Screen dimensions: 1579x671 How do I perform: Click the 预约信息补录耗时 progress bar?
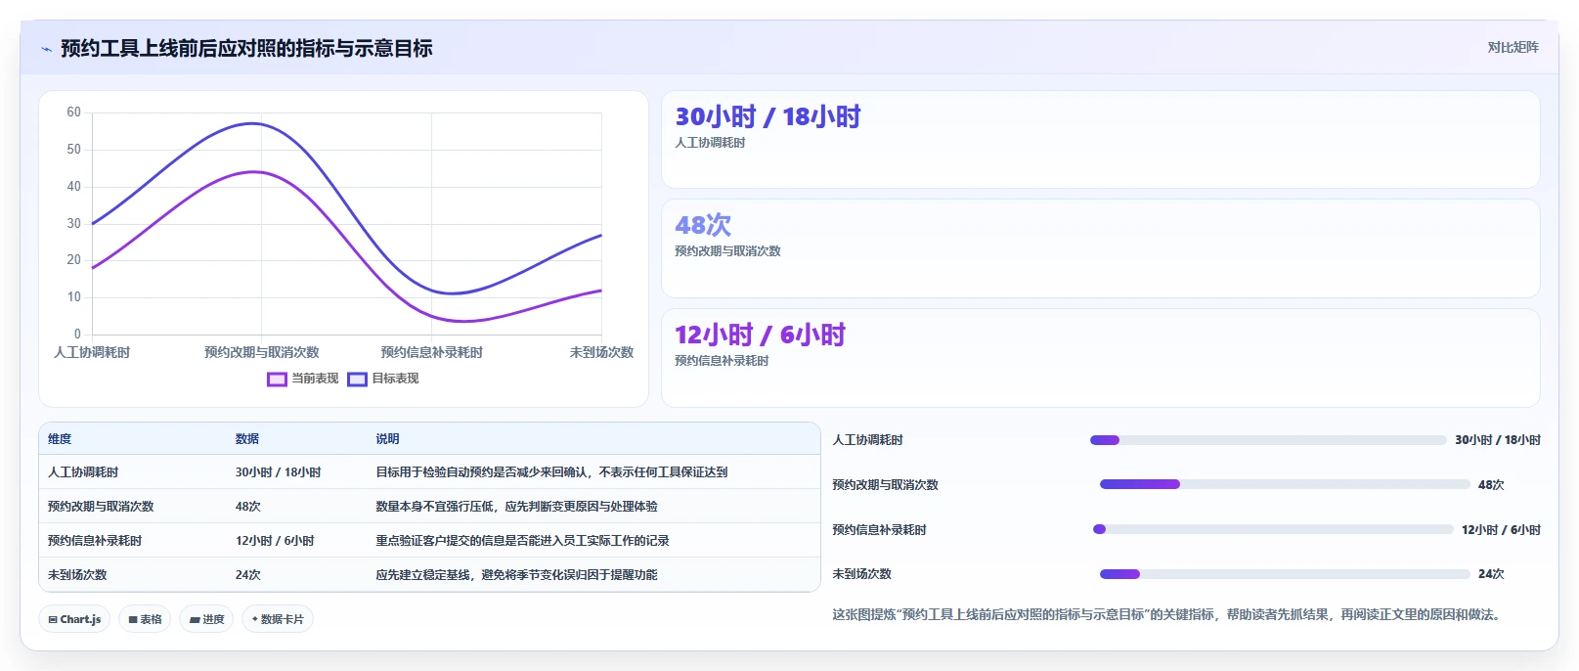pos(1273,529)
